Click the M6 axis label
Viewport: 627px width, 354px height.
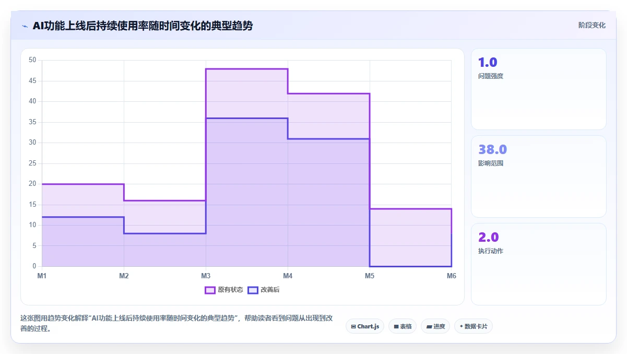point(452,276)
